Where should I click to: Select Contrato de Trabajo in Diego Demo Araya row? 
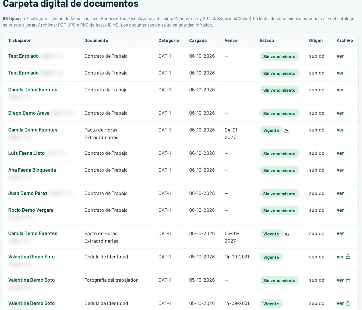coord(106,113)
